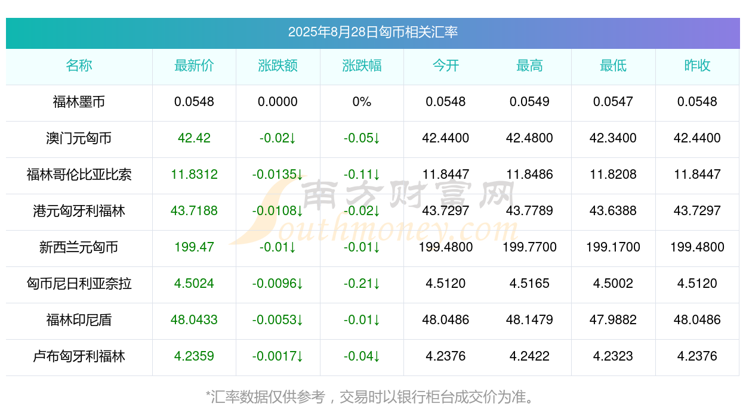Click the high value 0.0549
This screenshot has height=416, width=746.
pyautogui.click(x=529, y=102)
